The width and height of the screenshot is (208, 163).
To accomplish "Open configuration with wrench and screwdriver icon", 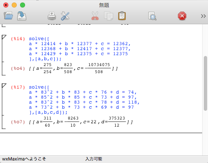I will pyautogui.click(x=65, y=16).
